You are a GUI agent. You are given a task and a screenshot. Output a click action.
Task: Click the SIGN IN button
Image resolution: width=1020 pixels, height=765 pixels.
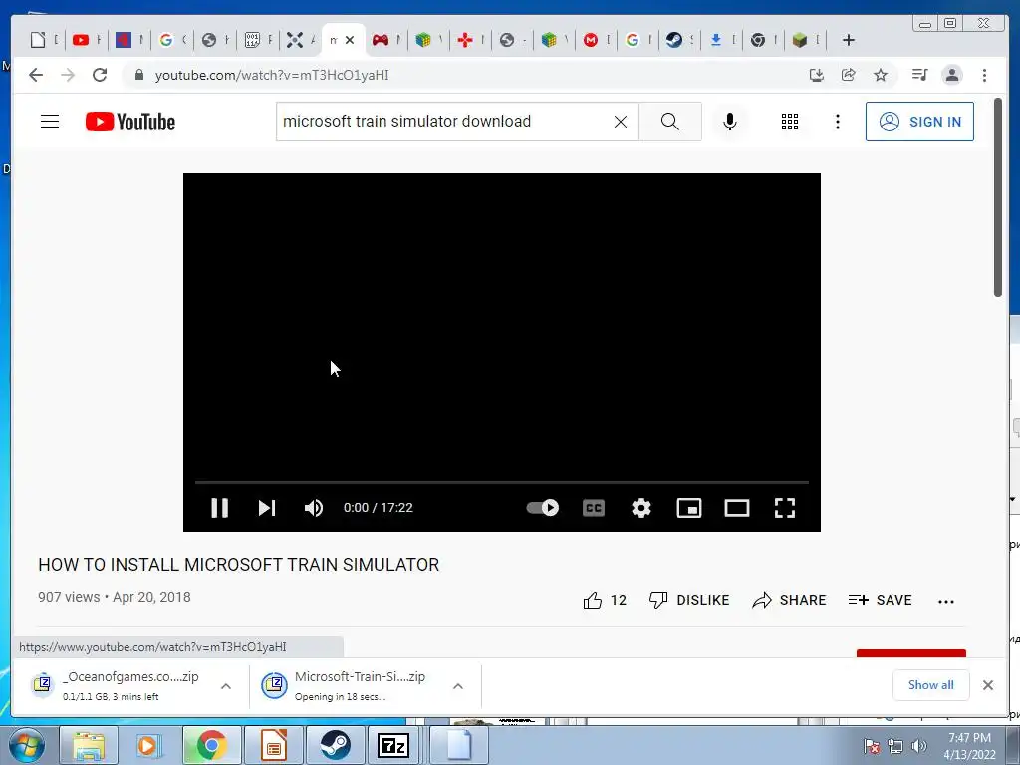point(919,121)
